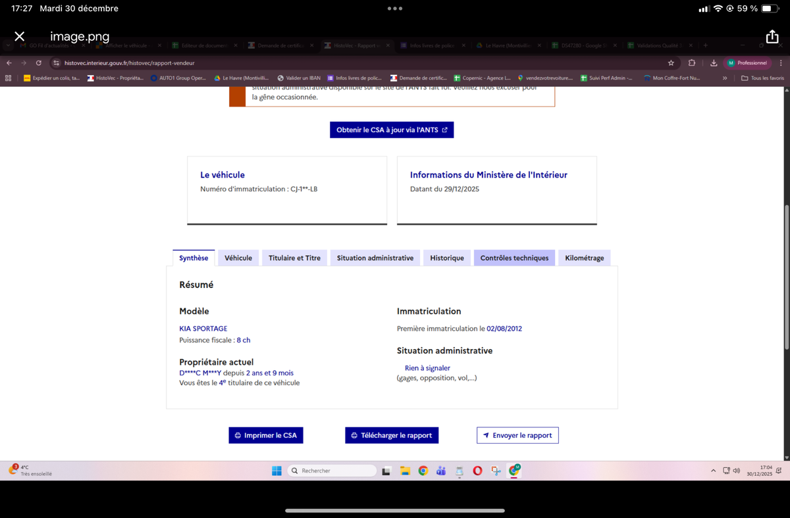
Task: Select the Titulaire et Titre tab
Action: [x=294, y=258]
